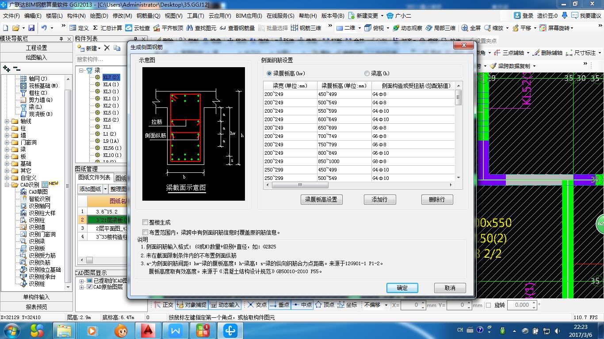This screenshot has width=604, height=339.
Task: Collapse the CAD识别 folder node
Action: point(7,185)
